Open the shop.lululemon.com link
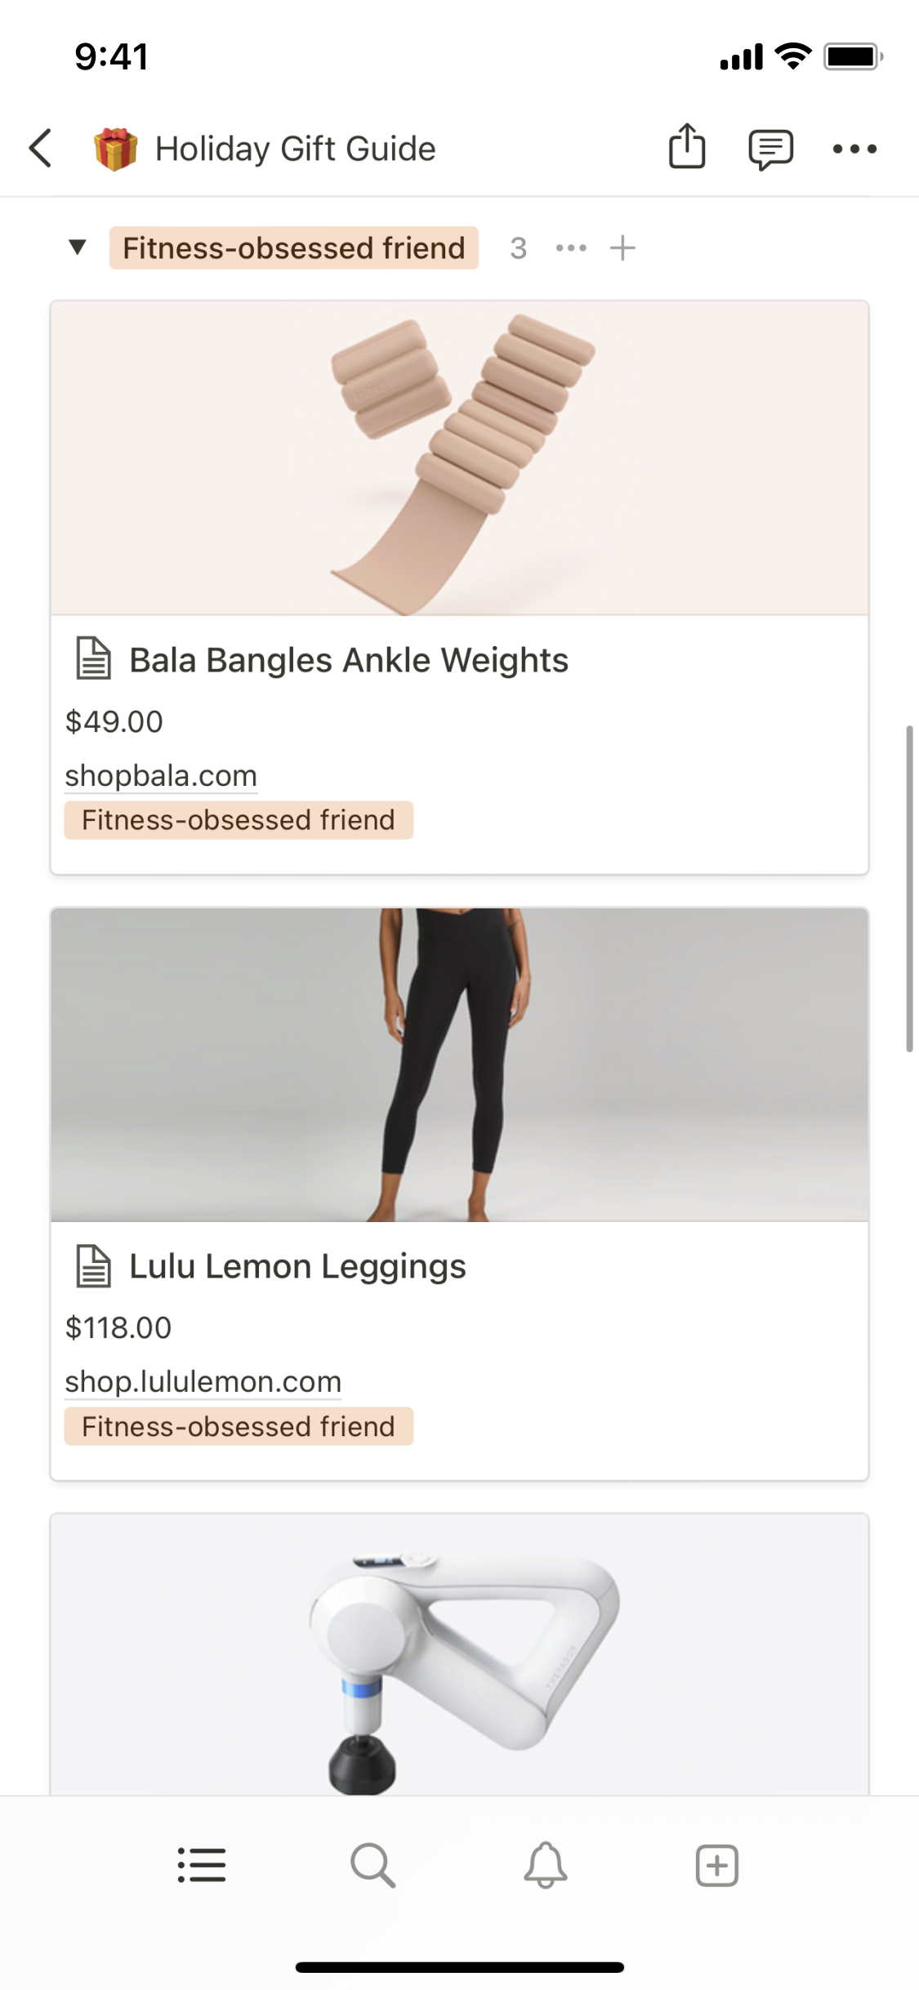This screenshot has width=919, height=1990. point(203,1381)
